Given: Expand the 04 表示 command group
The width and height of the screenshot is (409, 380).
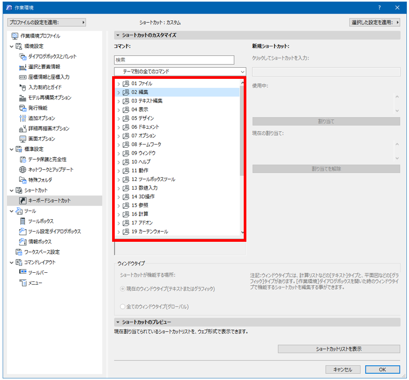Looking at the screenshot, I should [x=118, y=110].
